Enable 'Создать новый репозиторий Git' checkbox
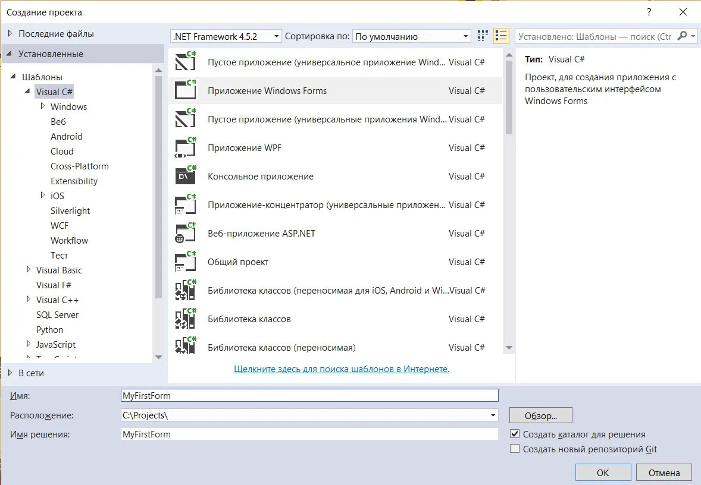The width and height of the screenshot is (701, 485). (x=515, y=448)
